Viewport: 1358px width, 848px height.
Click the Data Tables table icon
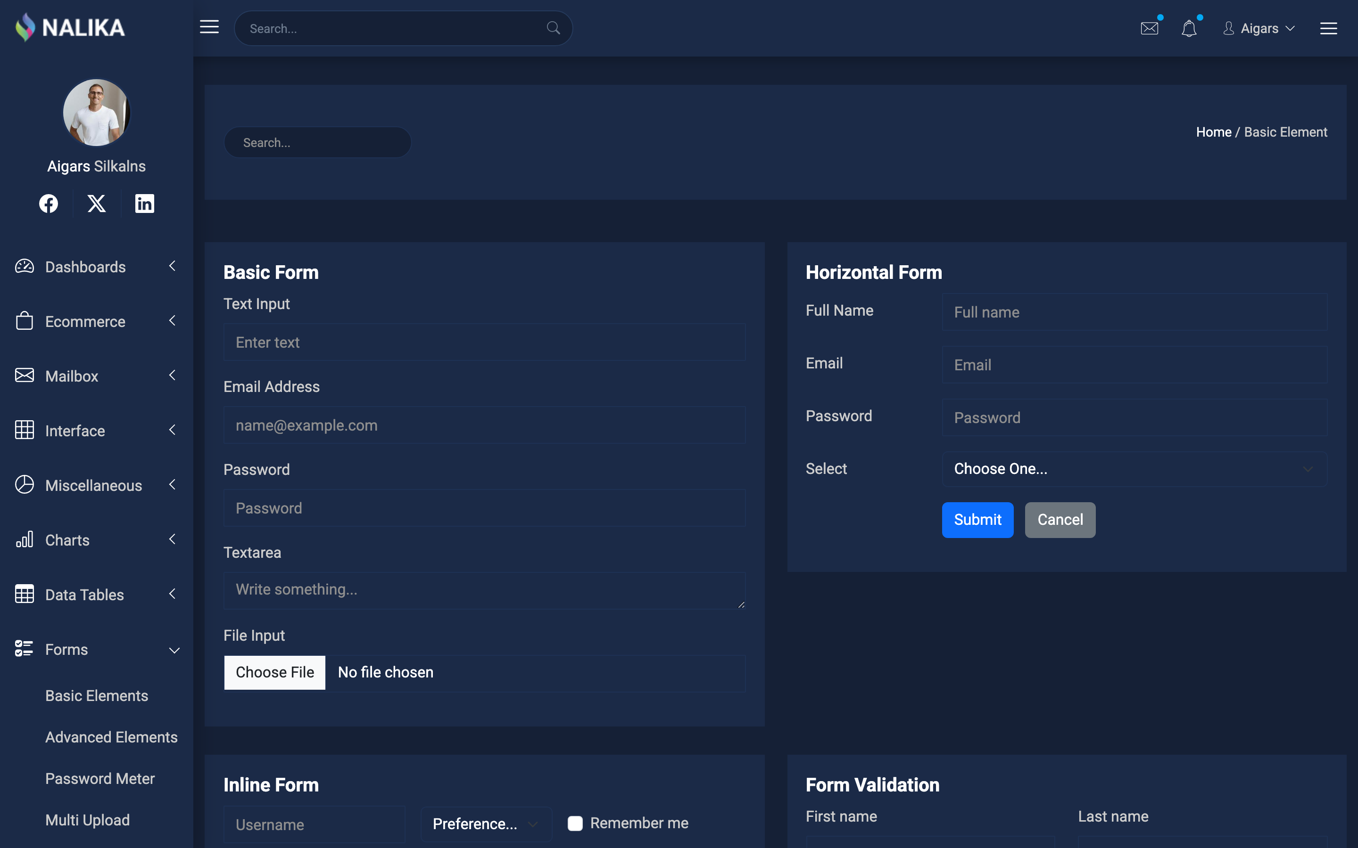click(24, 594)
